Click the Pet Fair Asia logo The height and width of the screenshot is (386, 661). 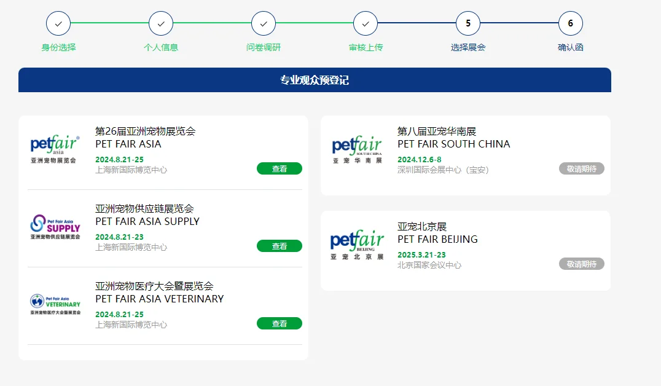click(x=55, y=149)
